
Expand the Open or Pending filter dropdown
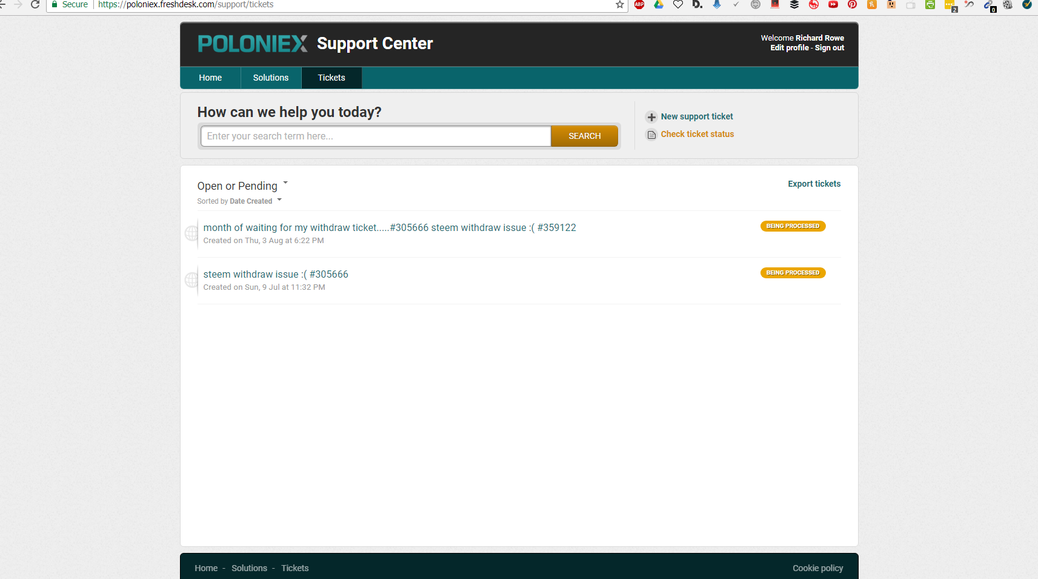[242, 186]
